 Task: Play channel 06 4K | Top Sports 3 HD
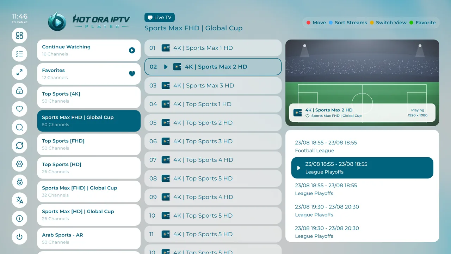click(213, 141)
